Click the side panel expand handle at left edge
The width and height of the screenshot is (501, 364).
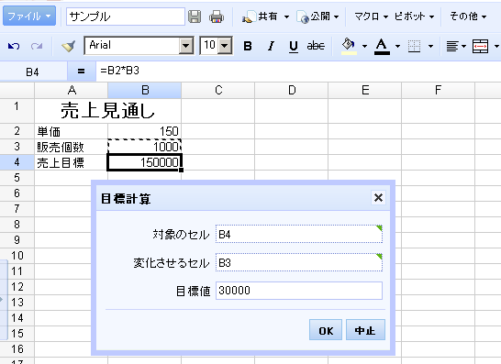click(x=4, y=300)
